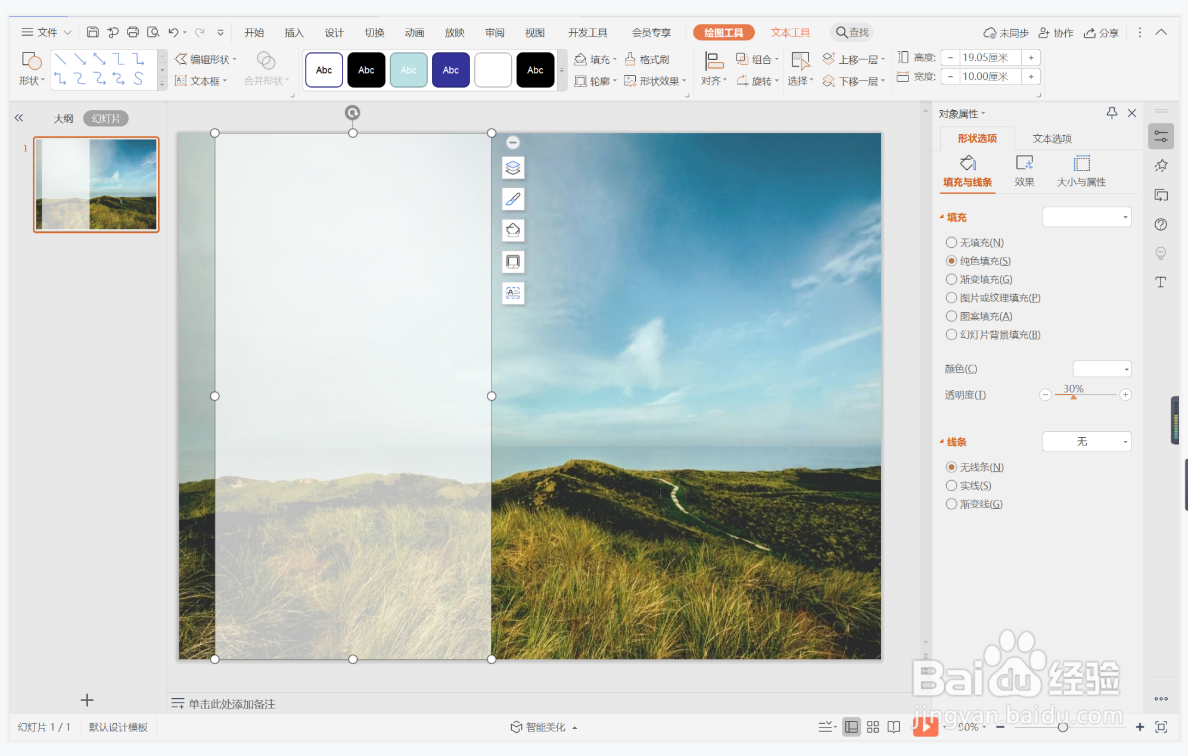Switch to 文本选项 panel tab
This screenshot has width=1188, height=756.
click(1052, 138)
